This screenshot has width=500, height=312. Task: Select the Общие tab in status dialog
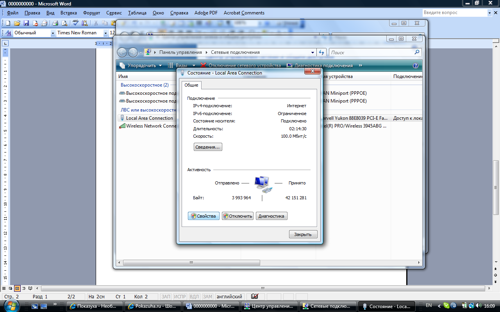pos(191,85)
